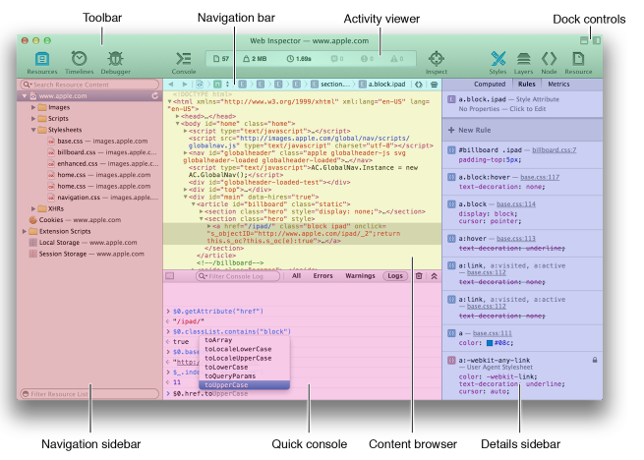Open base.css:117 source link
This screenshot has height=460, width=644.
coord(540,177)
